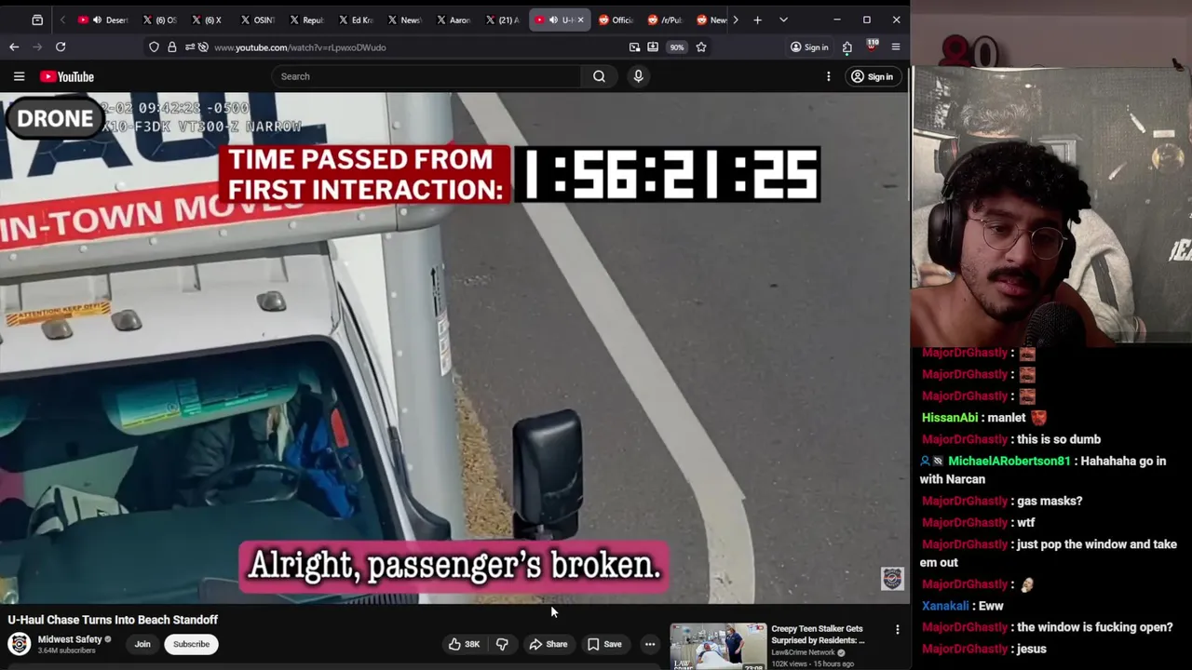
Task: Open picture-in-picture icon in address bar
Action: click(x=634, y=47)
